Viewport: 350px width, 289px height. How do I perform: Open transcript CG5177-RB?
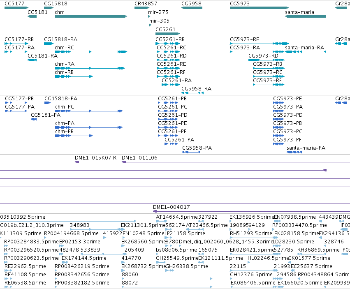tap(19, 39)
